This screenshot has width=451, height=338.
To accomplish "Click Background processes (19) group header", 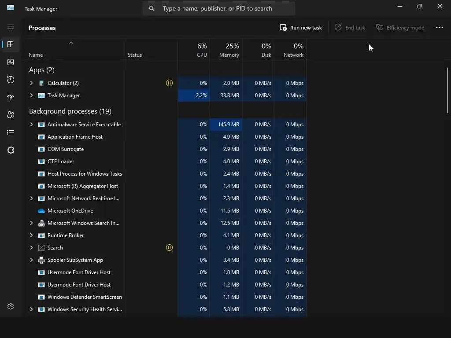I will tap(70, 111).
